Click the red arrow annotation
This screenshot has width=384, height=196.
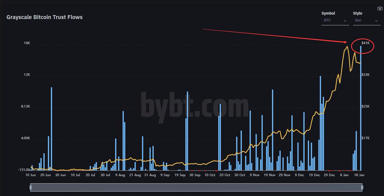278,35
